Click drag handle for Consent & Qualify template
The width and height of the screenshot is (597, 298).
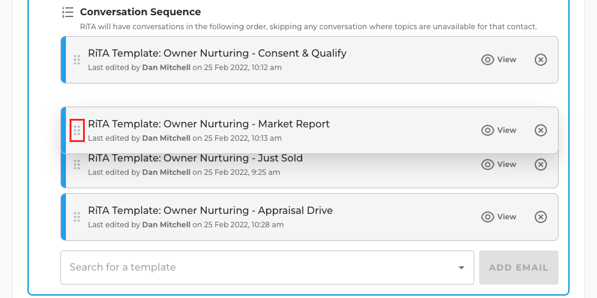[77, 60]
